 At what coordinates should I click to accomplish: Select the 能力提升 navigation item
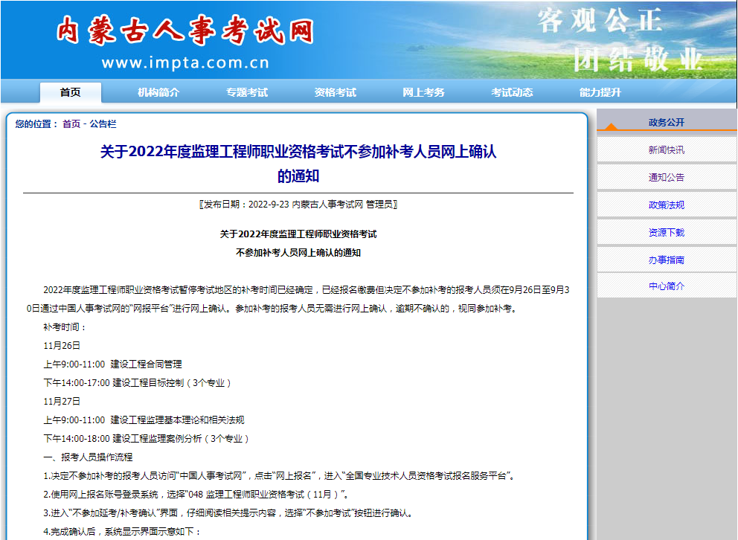(600, 92)
